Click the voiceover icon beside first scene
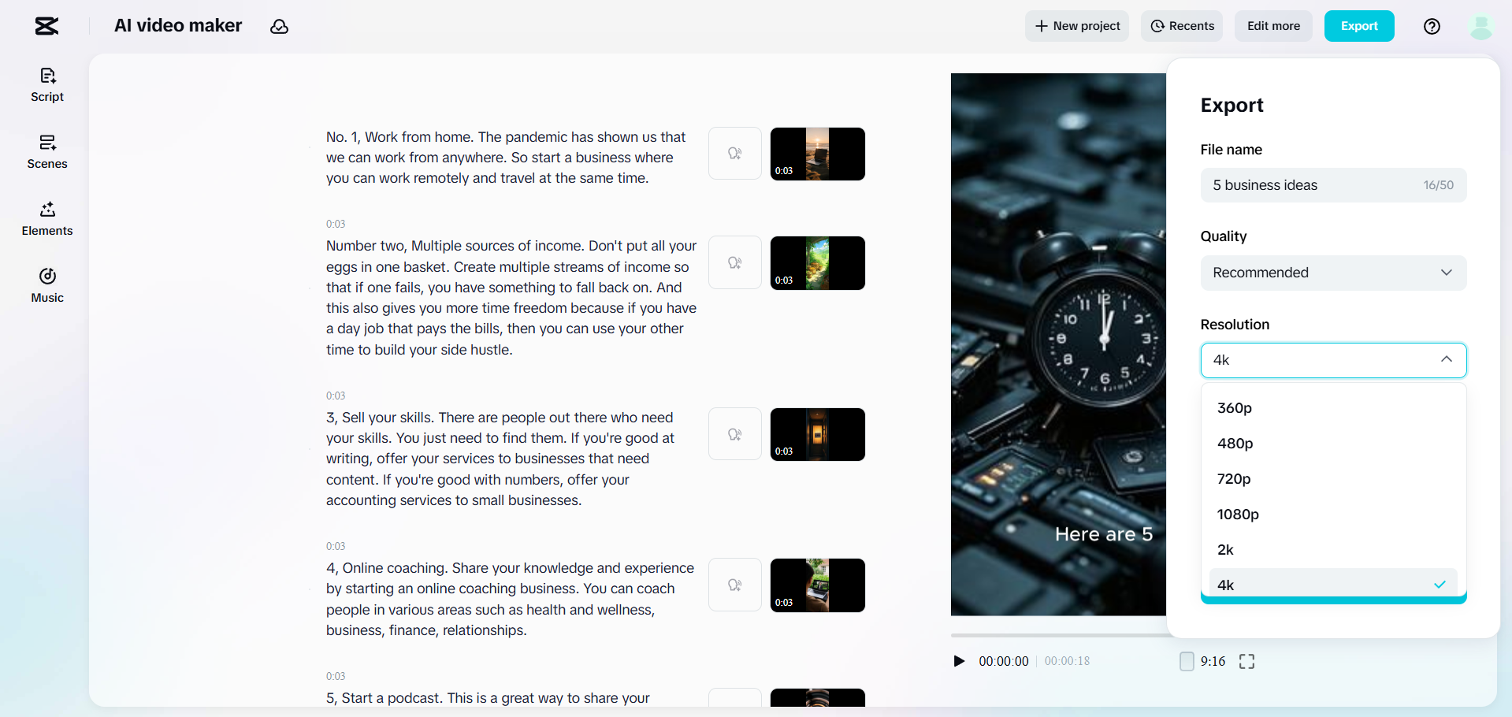Screen dimensions: 1512x717 tap(735, 154)
